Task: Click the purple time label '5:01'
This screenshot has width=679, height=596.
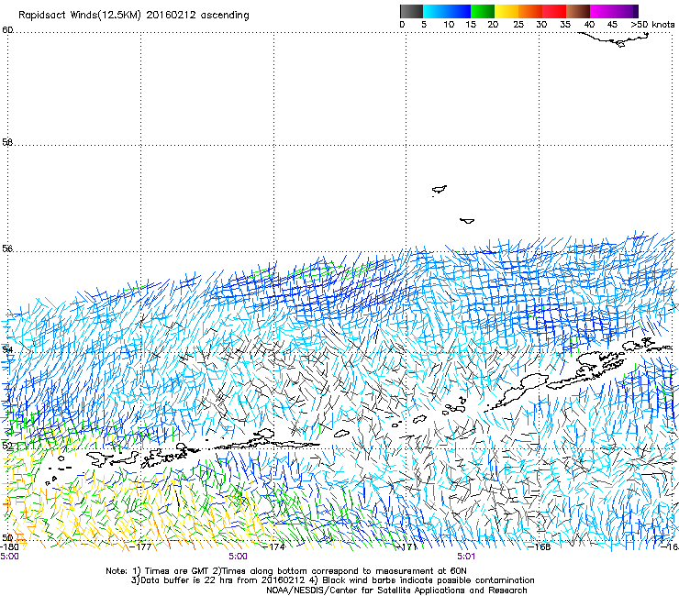Action: click(466, 557)
